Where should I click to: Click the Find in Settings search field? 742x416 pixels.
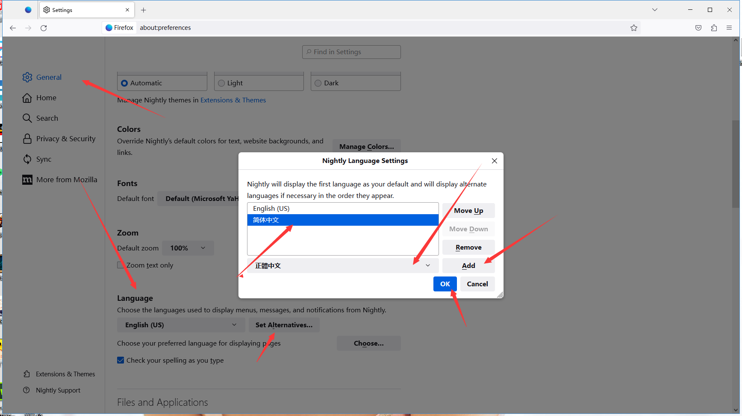coord(351,52)
